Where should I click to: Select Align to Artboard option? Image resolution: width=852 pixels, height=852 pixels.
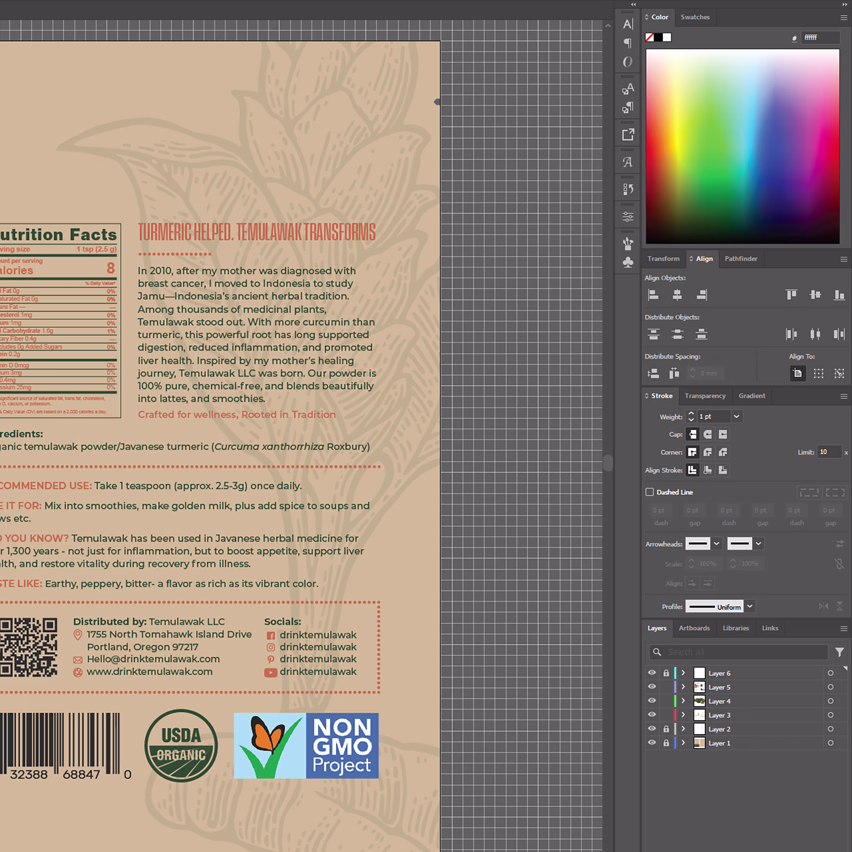(x=797, y=374)
